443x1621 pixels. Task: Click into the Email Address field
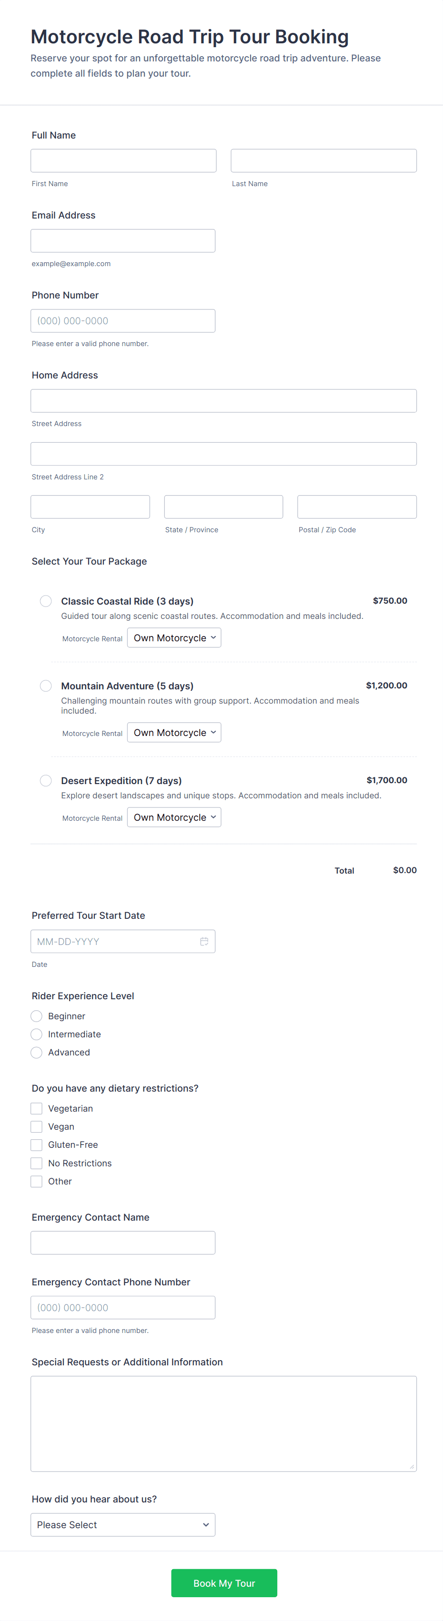coord(123,241)
